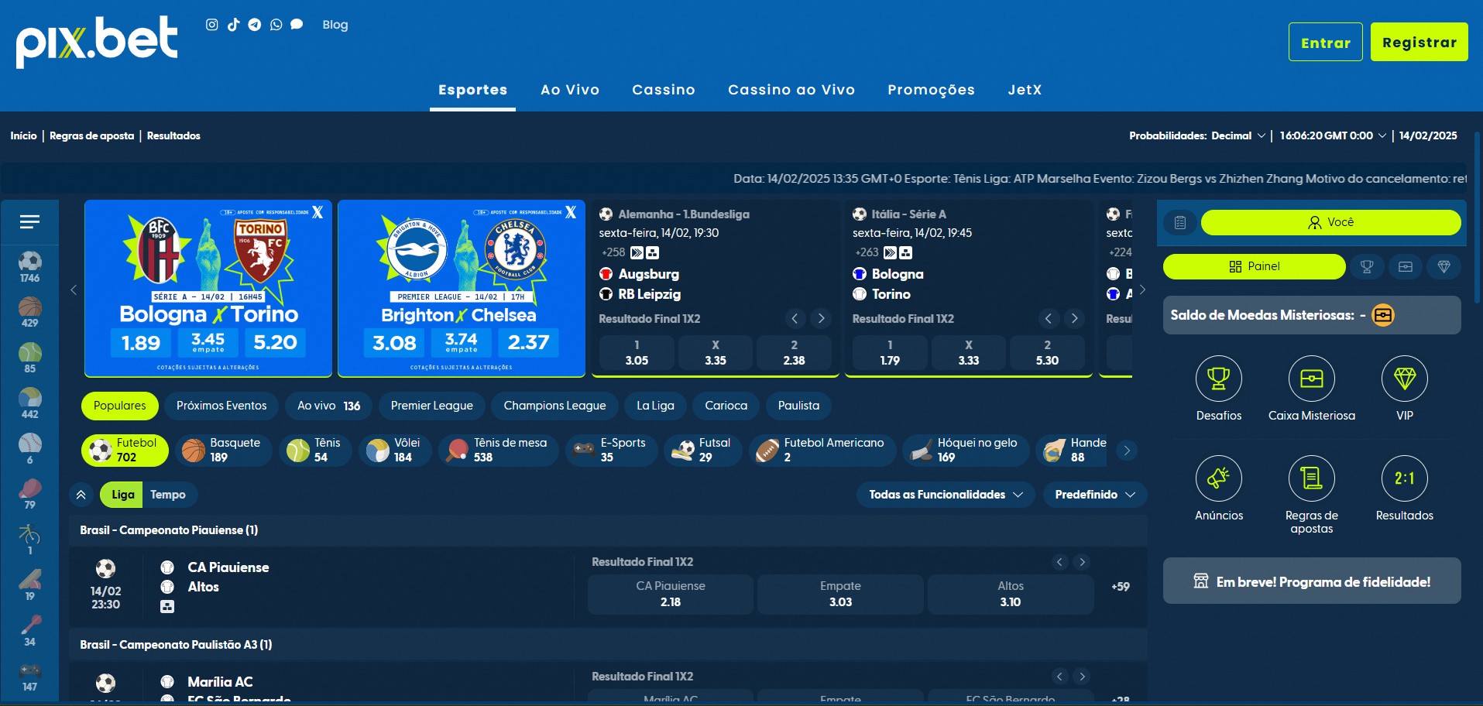Open statistics icon under CA Piauiense match

coord(167,607)
